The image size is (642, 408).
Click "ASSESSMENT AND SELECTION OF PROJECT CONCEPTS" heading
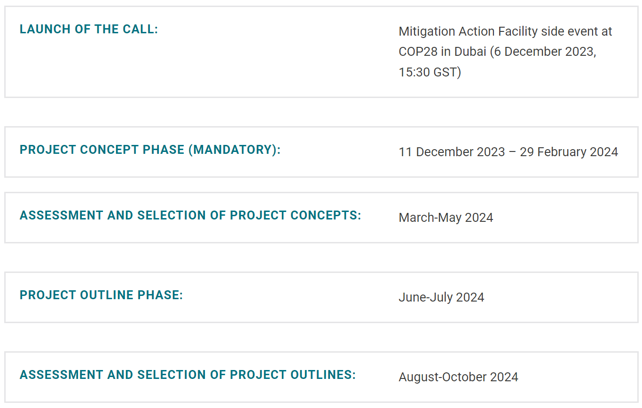point(190,215)
